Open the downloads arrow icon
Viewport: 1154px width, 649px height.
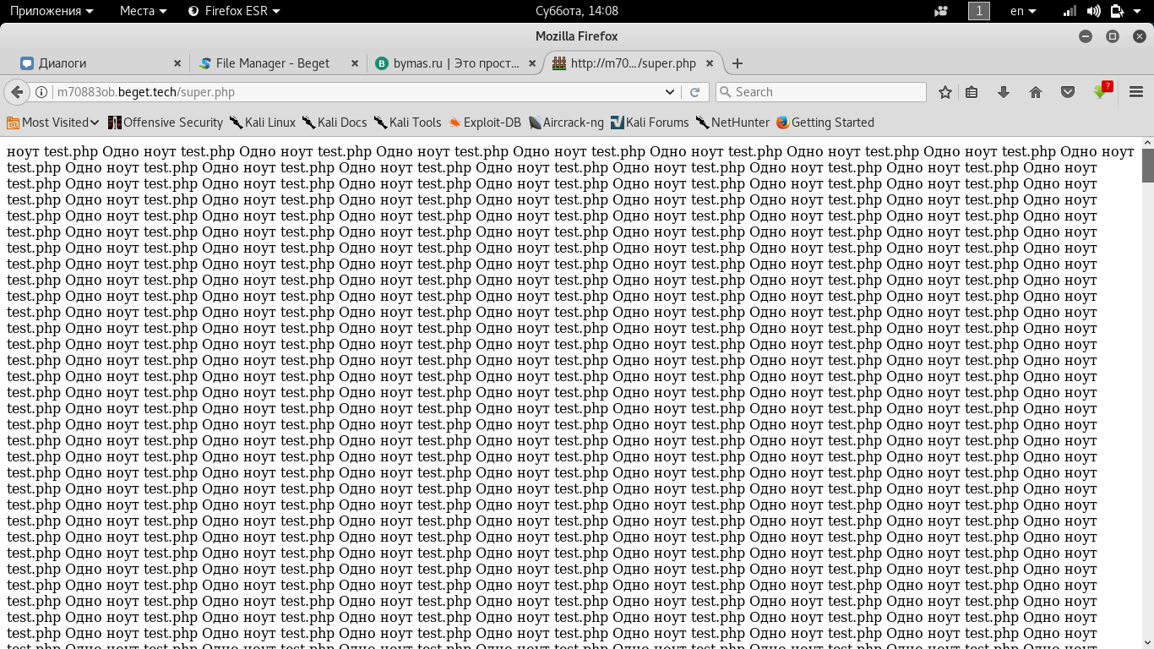click(1004, 92)
